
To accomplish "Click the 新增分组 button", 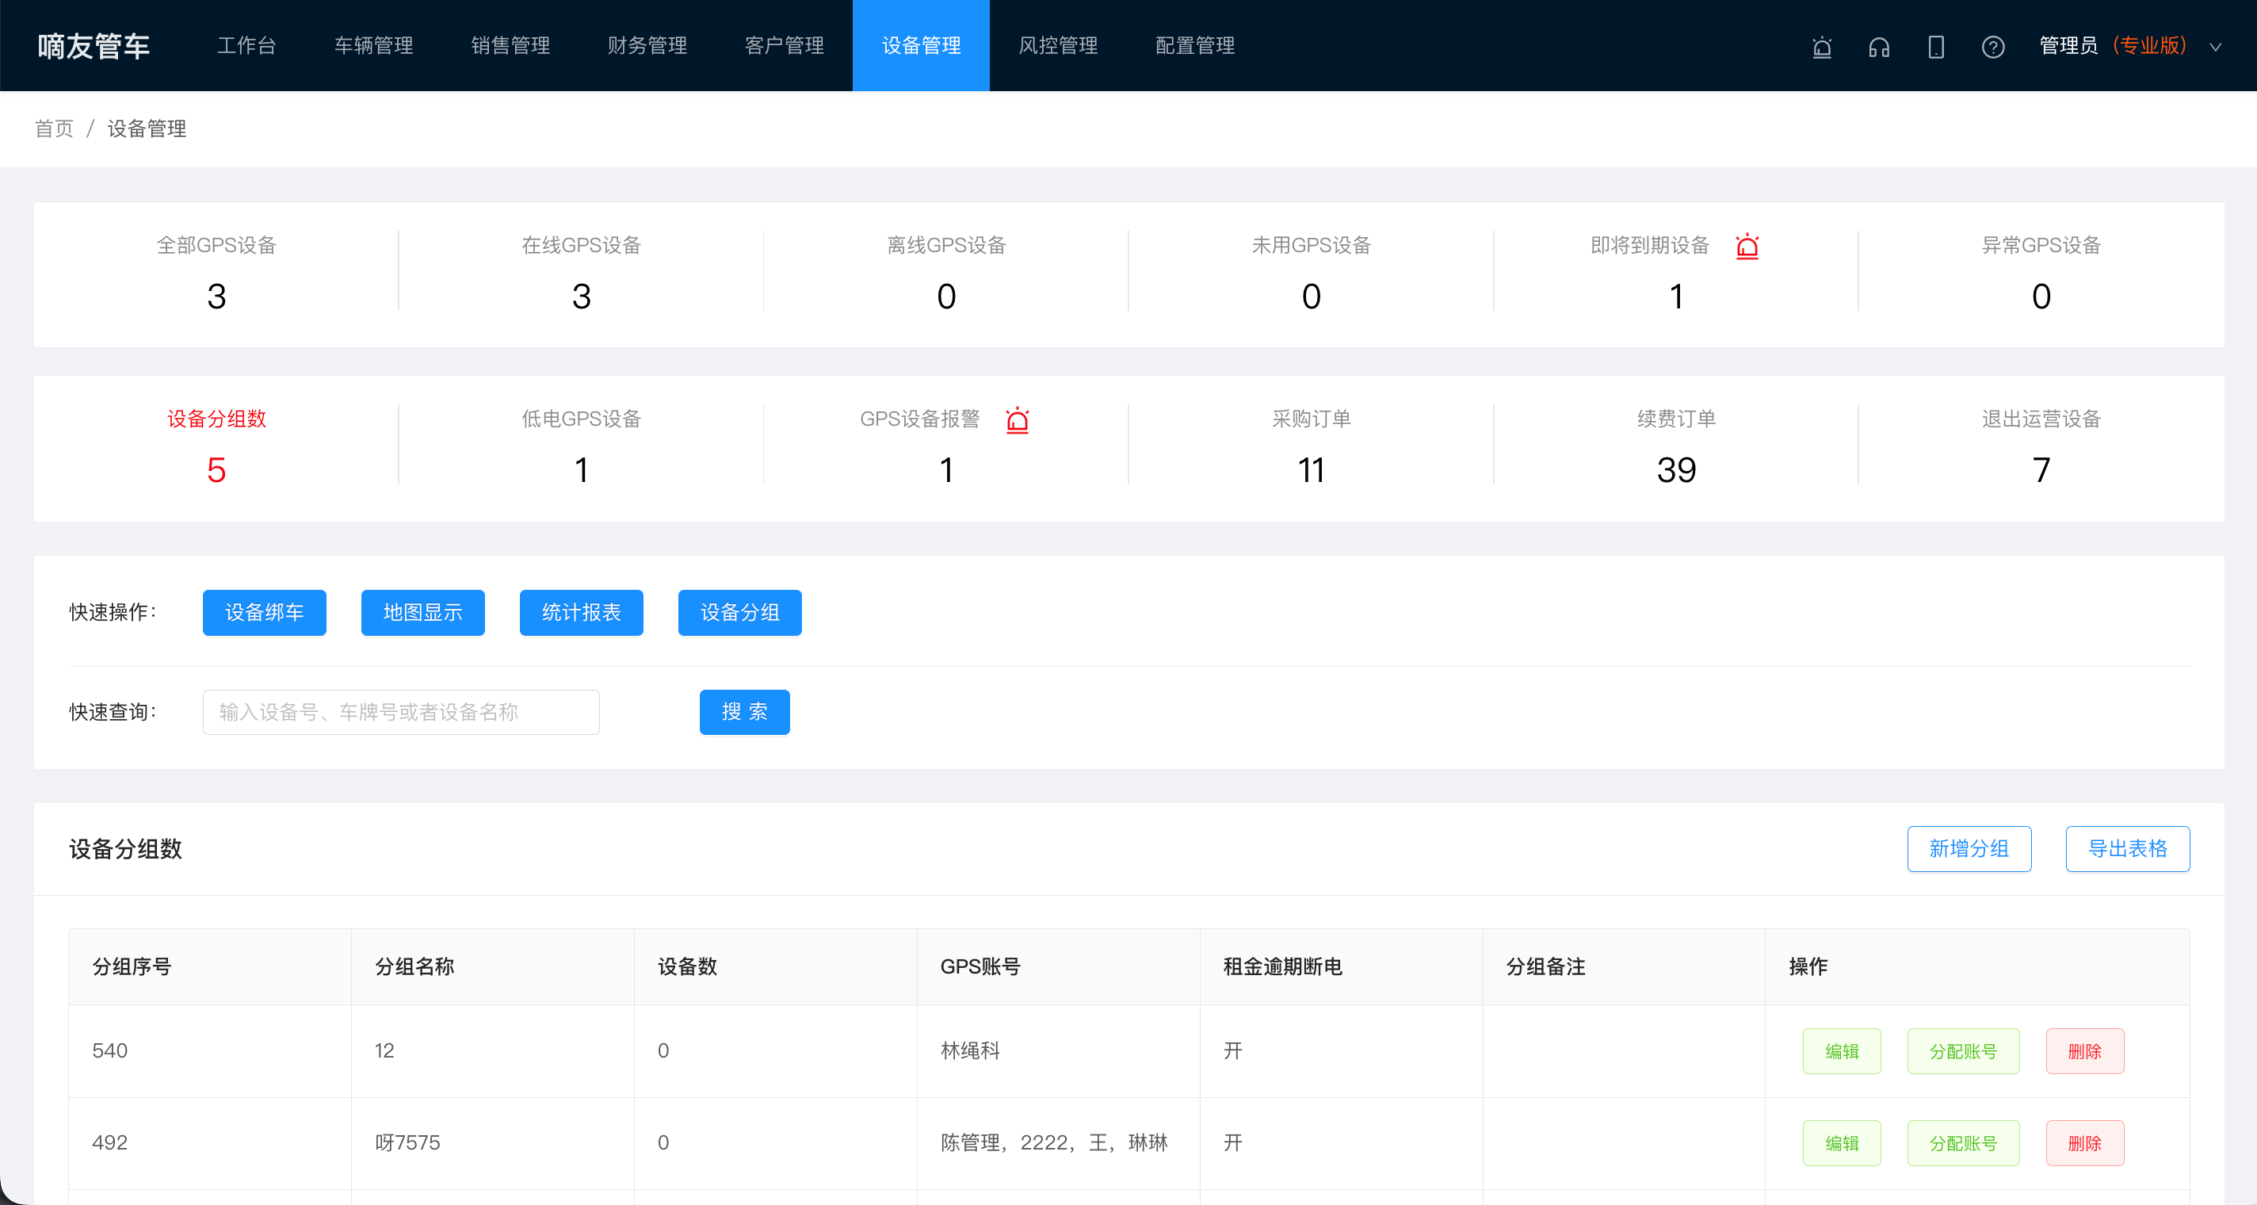I will tap(1968, 849).
